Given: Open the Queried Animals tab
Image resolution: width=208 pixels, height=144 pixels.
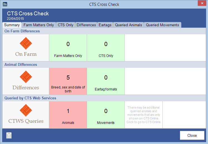Looking at the screenshot, I should 128,25.
